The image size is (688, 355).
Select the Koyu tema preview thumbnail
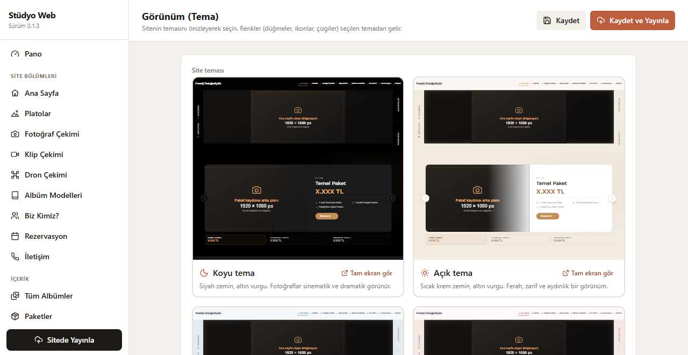pos(298,168)
